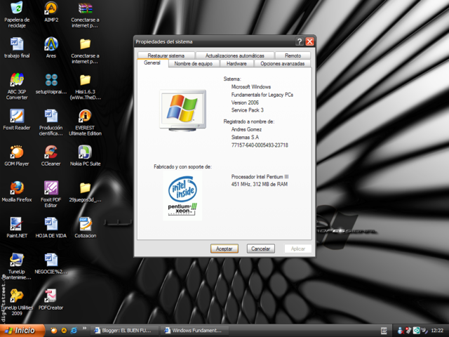
Task: Switch to Windows Fundament... taskbar window
Action: tap(195, 331)
